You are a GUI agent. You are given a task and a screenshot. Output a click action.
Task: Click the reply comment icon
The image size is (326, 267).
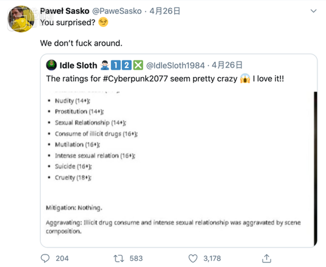click(x=45, y=258)
